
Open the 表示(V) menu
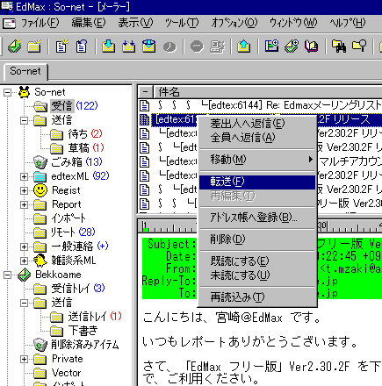click(135, 23)
